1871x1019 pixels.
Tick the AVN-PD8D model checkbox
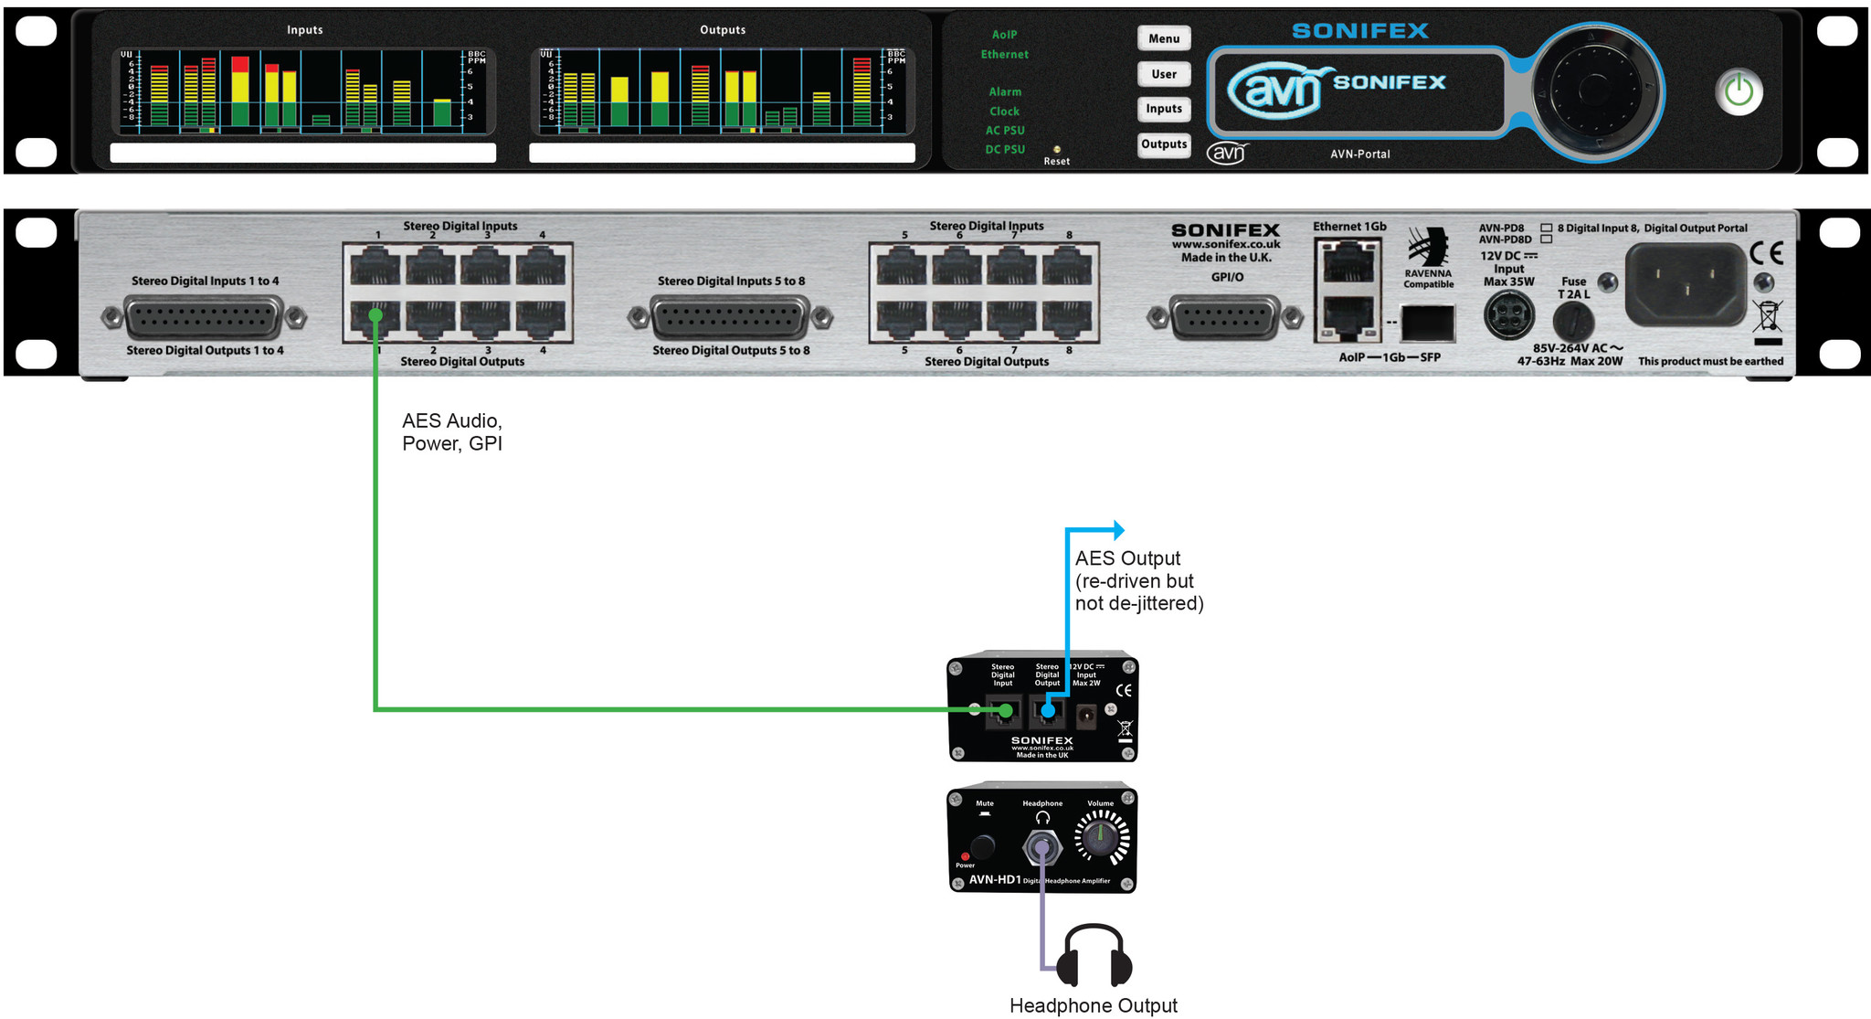(1546, 239)
